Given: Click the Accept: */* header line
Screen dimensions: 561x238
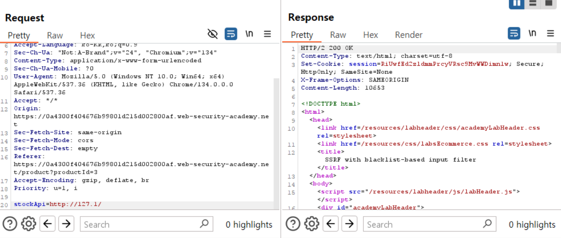Looking at the screenshot, I should pos(36,100).
